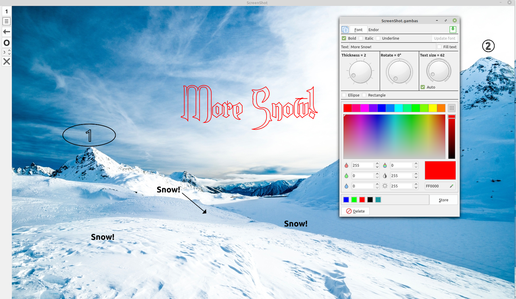Viewport: 516px width, 299px height.
Task: Click the large red colour preview box
Action: coord(440,170)
